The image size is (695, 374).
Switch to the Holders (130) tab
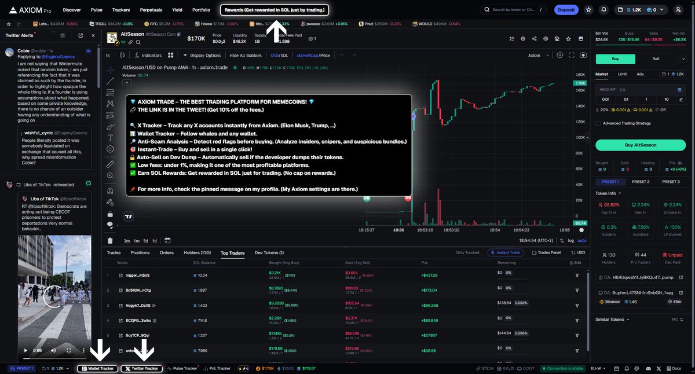[x=197, y=253]
